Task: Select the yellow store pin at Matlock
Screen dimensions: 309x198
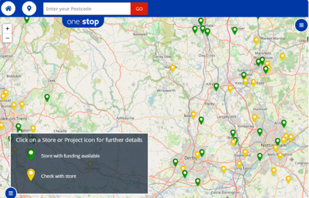Action: [x=173, y=68]
